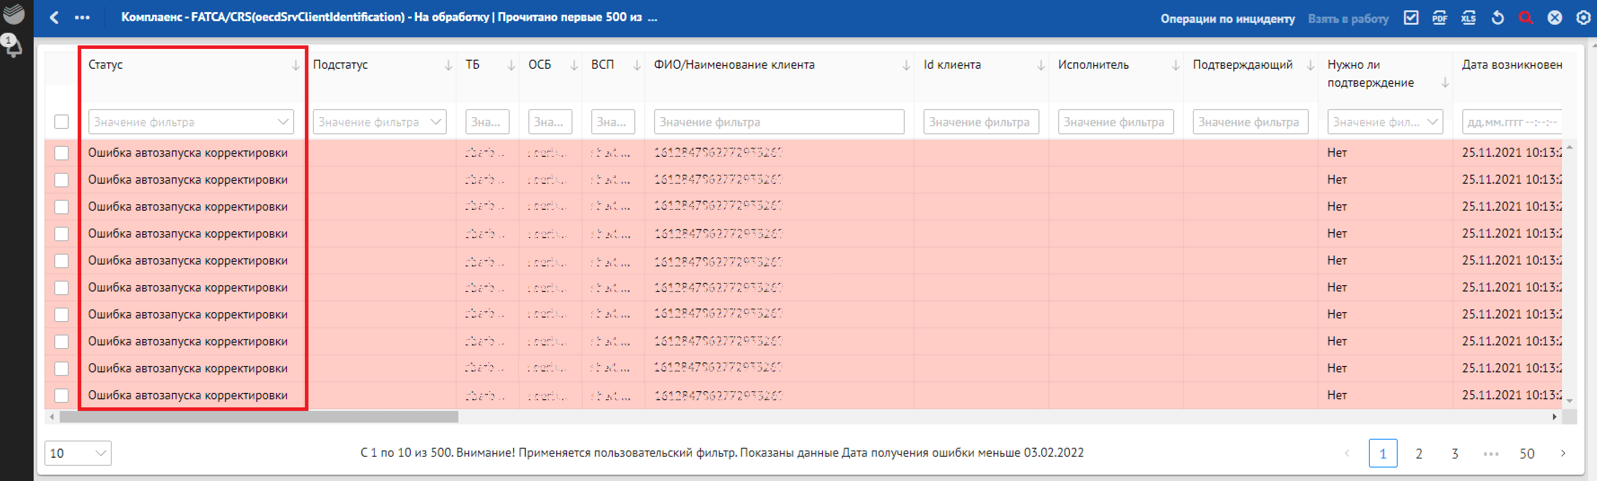Click the red search magnifier icon
Image resolution: width=1597 pixels, height=481 pixels.
(1526, 18)
